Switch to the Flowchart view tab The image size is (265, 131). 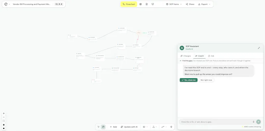(129, 4)
